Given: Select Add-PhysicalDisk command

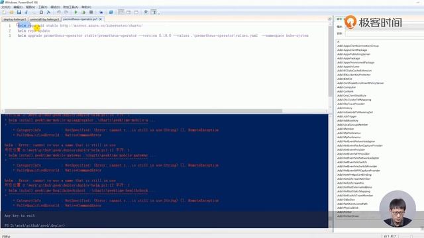Looking at the screenshot, I should 347,208.
